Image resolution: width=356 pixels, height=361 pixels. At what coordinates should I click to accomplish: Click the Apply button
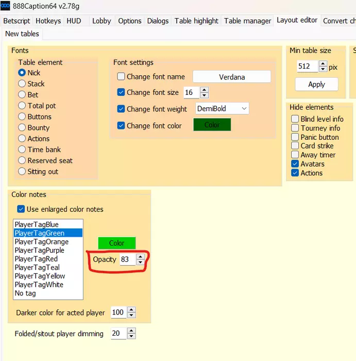(x=316, y=84)
